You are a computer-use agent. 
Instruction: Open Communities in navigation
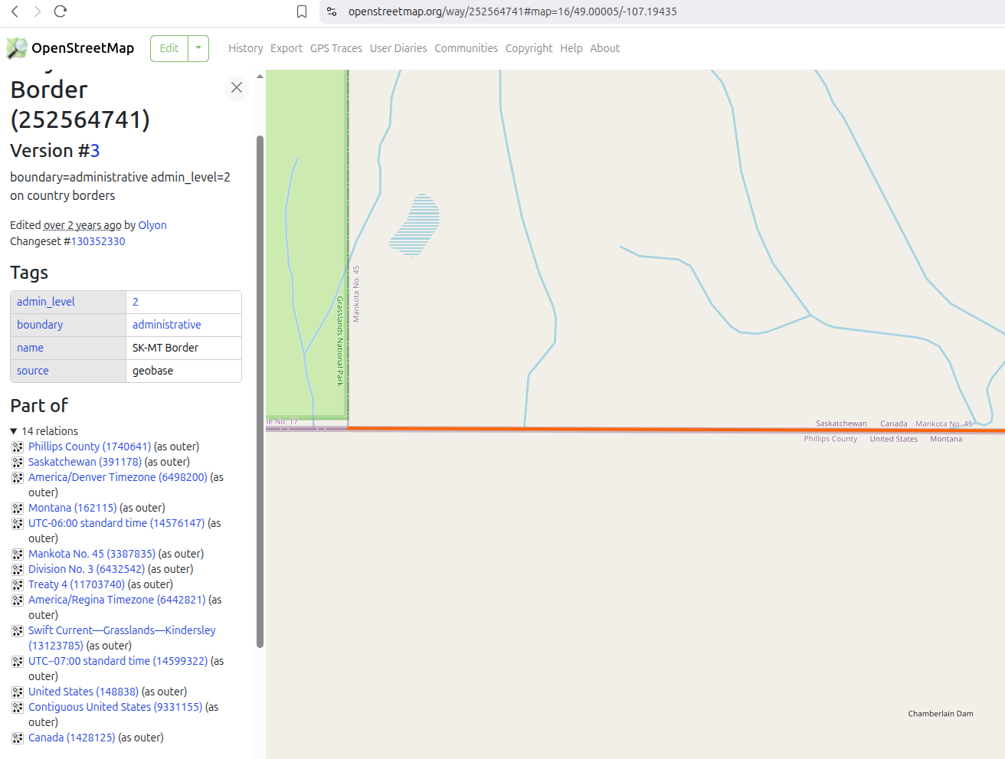pos(466,48)
